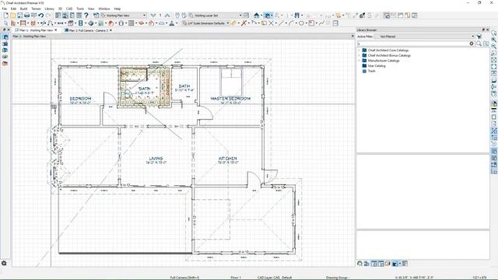The width and height of the screenshot is (498, 280).
Task: Select the Select Objects arrow tool
Action: coord(5,23)
